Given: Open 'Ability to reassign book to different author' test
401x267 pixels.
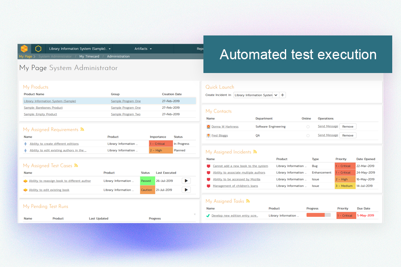Looking at the screenshot, I should click(60, 181).
